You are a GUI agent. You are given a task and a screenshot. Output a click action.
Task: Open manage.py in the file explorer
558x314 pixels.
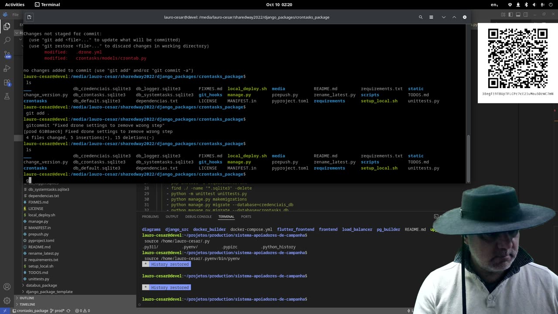point(38,221)
